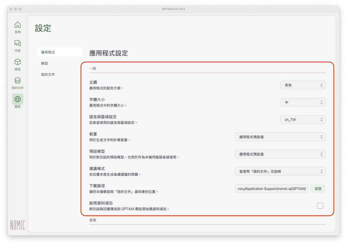Open the 字體大小 font size dropdown

(x=303, y=103)
